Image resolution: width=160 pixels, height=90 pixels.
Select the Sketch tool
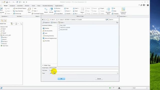coord(46,10)
